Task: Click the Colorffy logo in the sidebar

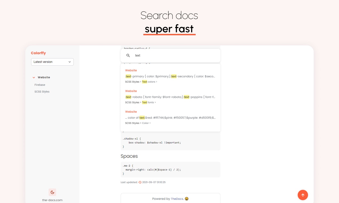Action: click(38, 53)
